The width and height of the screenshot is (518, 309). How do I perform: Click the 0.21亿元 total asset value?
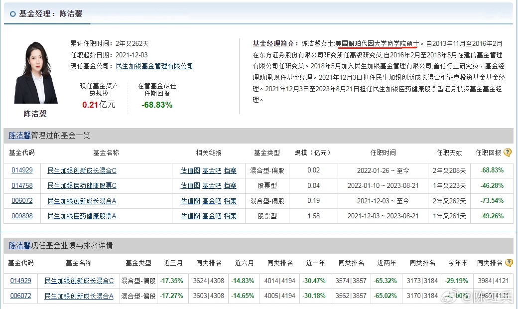click(x=99, y=105)
